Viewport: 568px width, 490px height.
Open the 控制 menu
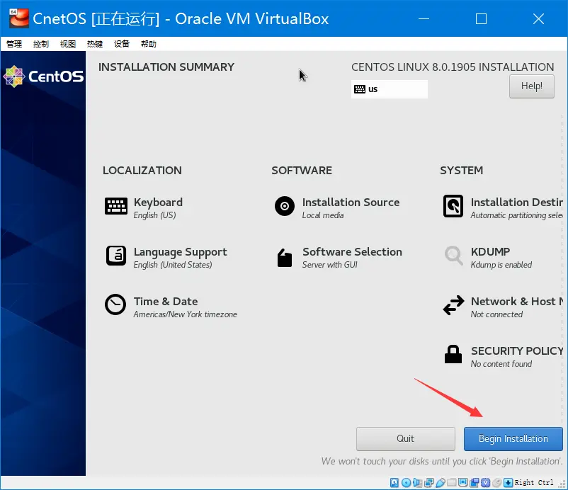pyautogui.click(x=41, y=44)
